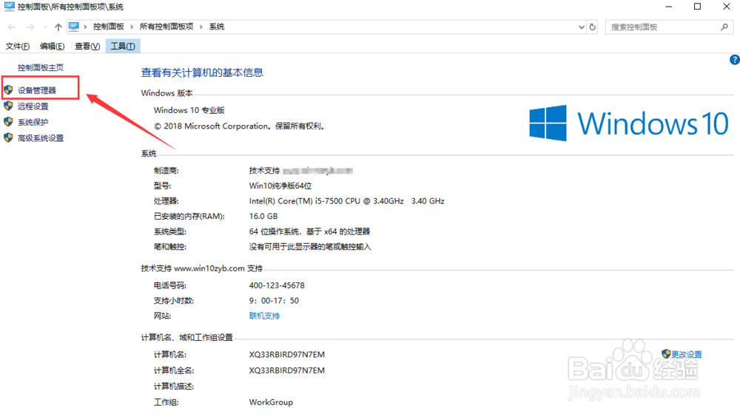Click the processor value i5-7500 text
740x417 pixels.
tap(347, 201)
